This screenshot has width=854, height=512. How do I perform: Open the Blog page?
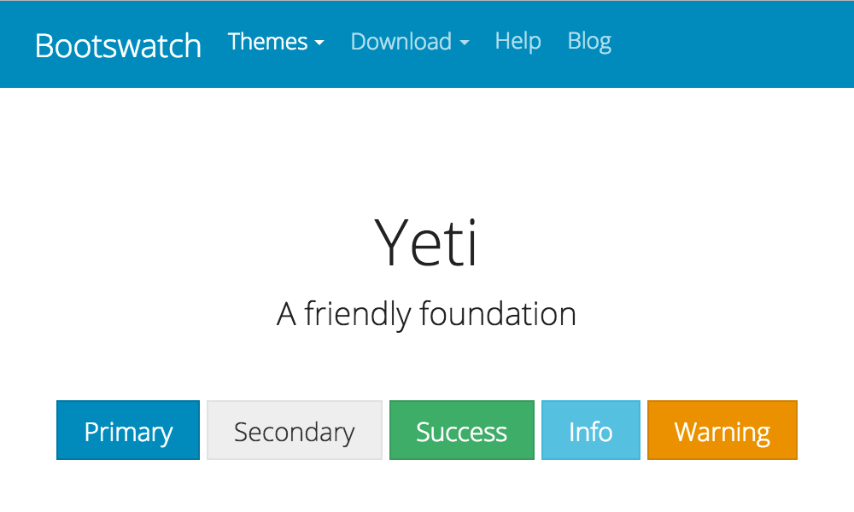pos(589,41)
